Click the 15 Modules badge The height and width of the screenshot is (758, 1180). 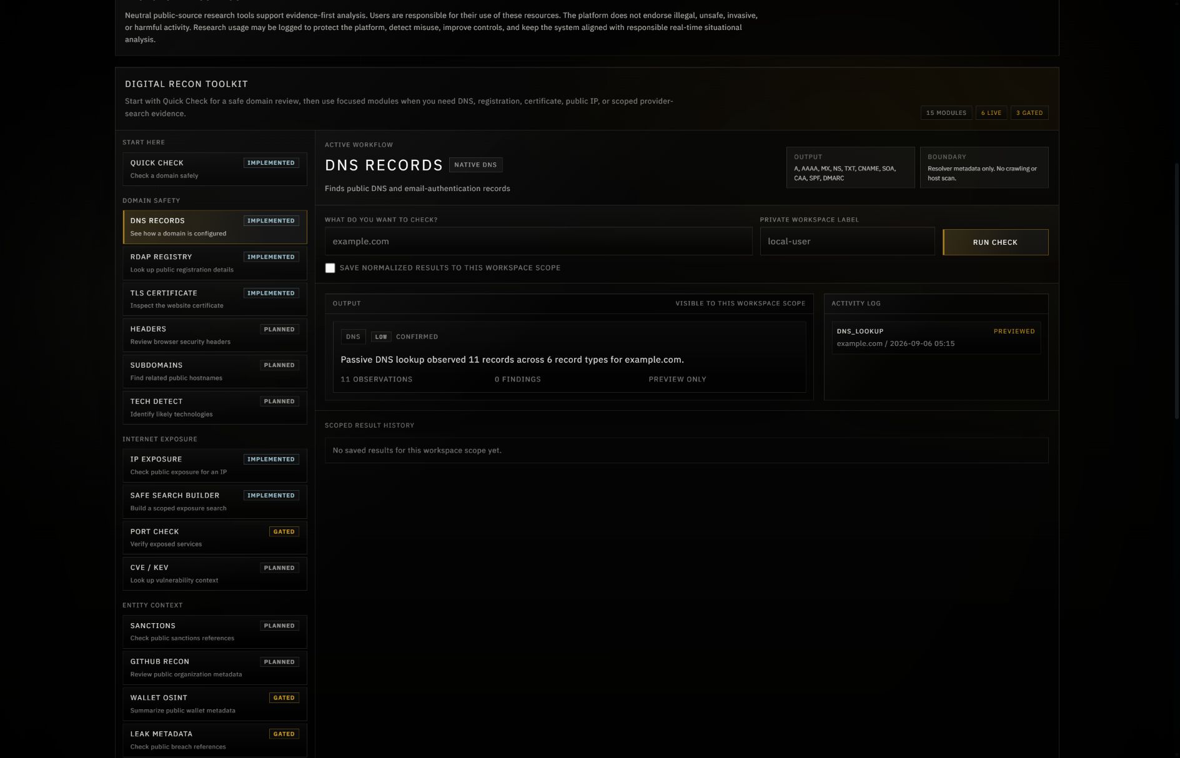pos(946,113)
